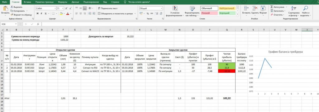
Task: Apply percent style format
Action: point(147,14)
